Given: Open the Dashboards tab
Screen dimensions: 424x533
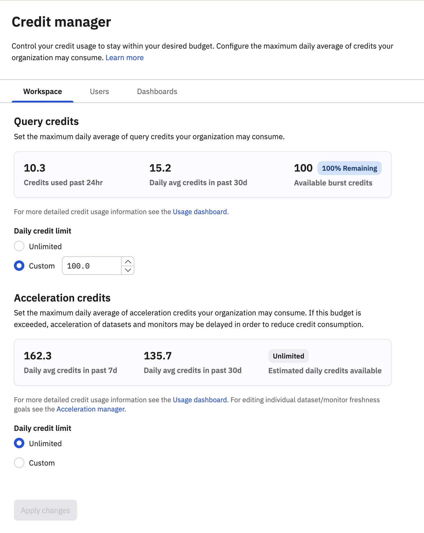Looking at the screenshot, I should click(x=157, y=91).
